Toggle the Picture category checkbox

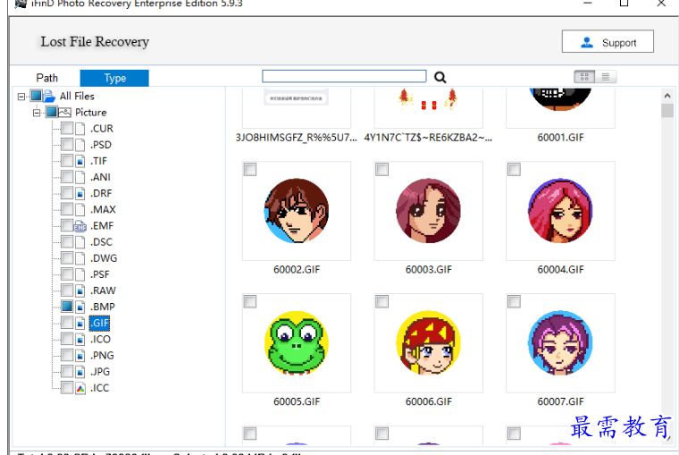click(52, 113)
